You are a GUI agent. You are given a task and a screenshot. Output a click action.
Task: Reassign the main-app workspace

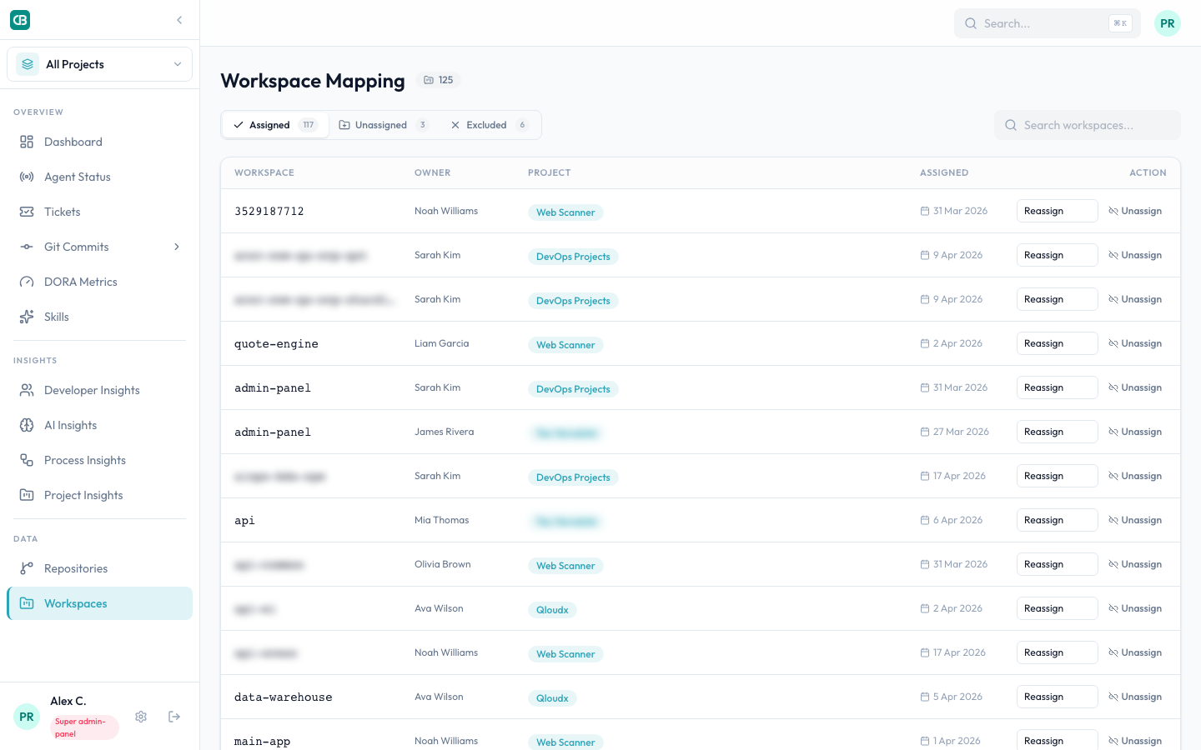(1057, 741)
